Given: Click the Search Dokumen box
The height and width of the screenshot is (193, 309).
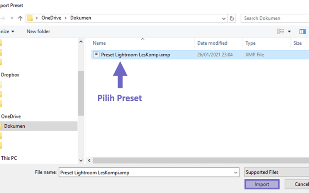Looking at the screenshot, I should coord(275,18).
